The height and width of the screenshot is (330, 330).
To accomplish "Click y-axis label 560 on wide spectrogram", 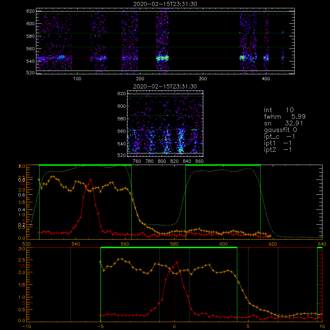I will [30, 49].
